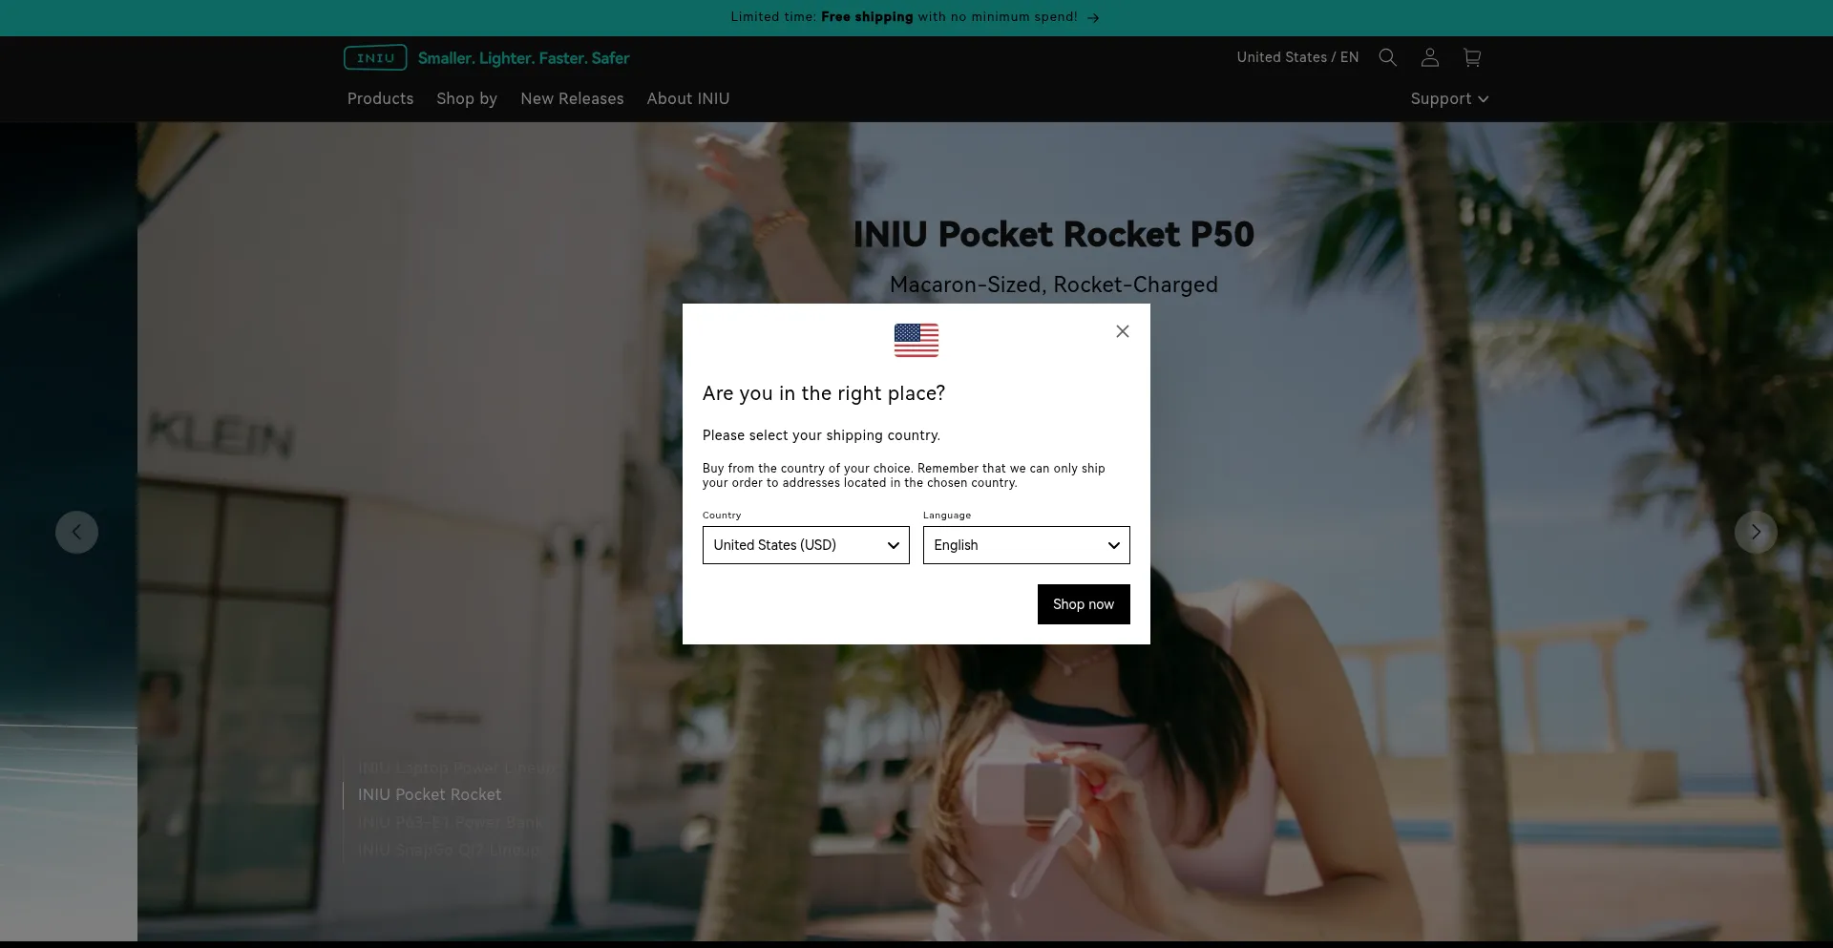Screen dimensions: 1833x948
Task: Open the shopping cart icon
Action: tap(1471, 57)
